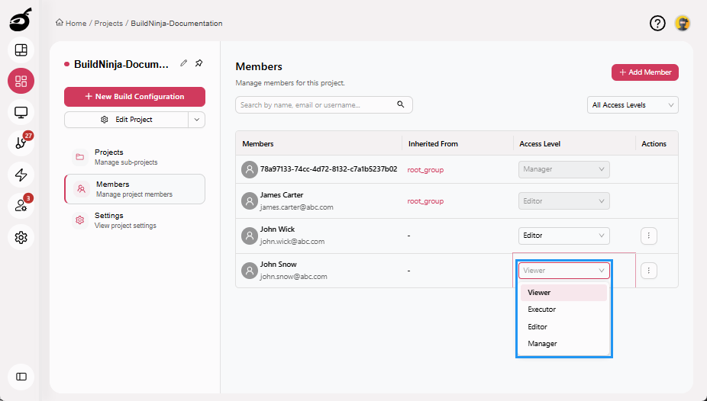Expand the Edit Project arrow dropdown

click(x=196, y=120)
